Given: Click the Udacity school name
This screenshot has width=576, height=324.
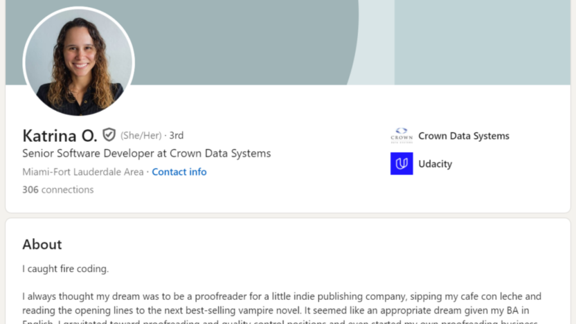Looking at the screenshot, I should point(435,164).
